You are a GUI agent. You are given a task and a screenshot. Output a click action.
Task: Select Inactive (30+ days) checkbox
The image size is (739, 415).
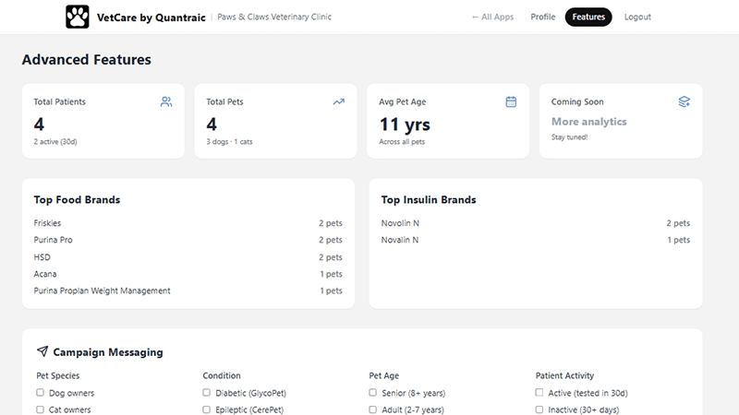(539, 409)
